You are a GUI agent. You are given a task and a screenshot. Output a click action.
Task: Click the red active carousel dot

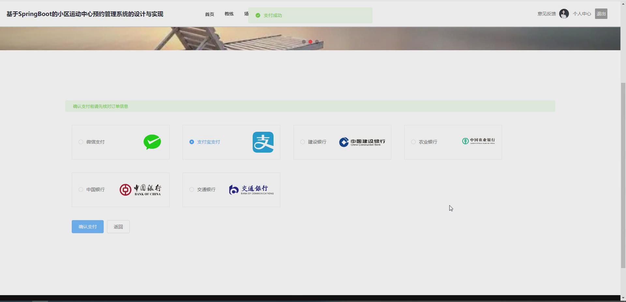click(x=310, y=42)
